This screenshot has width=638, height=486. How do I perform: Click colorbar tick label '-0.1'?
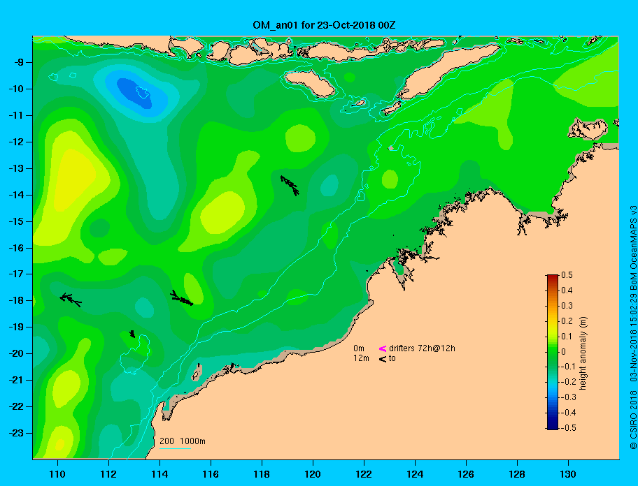[569, 367]
